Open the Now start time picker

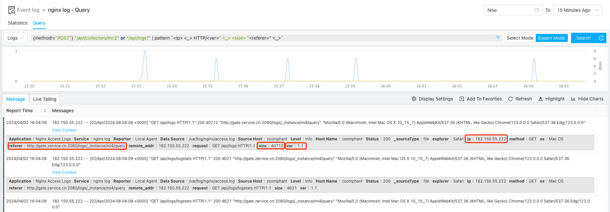tap(509, 10)
